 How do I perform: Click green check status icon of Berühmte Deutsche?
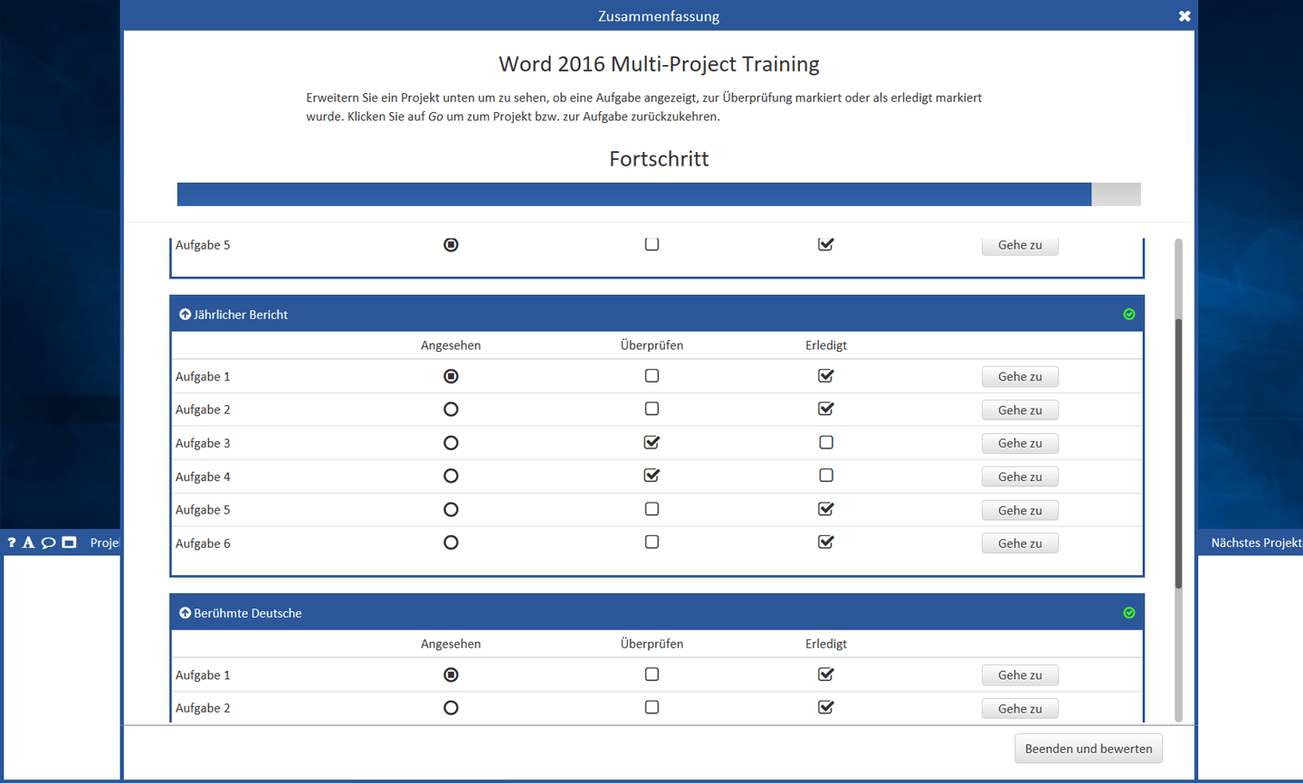coord(1128,613)
